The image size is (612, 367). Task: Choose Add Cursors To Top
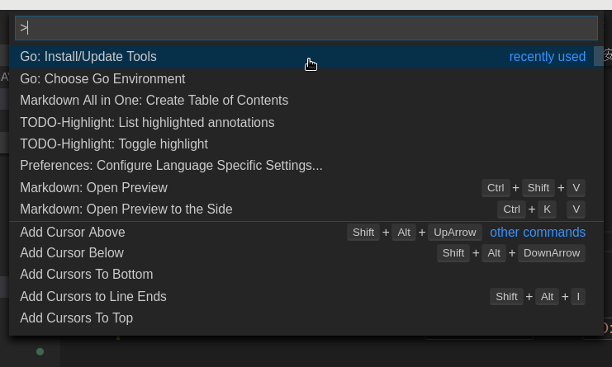click(x=301, y=318)
